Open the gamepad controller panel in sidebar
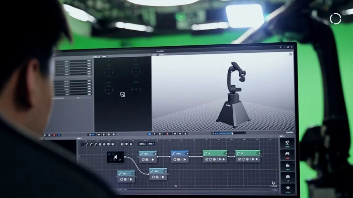This screenshot has height=198, width=353. [287, 155]
